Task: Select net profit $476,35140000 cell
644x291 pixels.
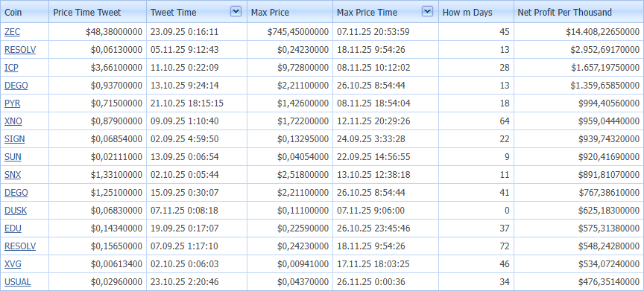Action: pyautogui.click(x=578, y=281)
